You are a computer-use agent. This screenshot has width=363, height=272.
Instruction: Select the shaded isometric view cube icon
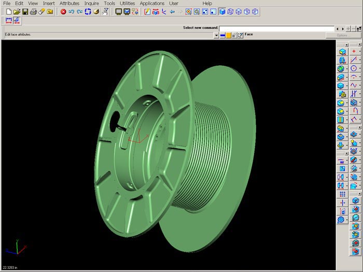coord(221,11)
